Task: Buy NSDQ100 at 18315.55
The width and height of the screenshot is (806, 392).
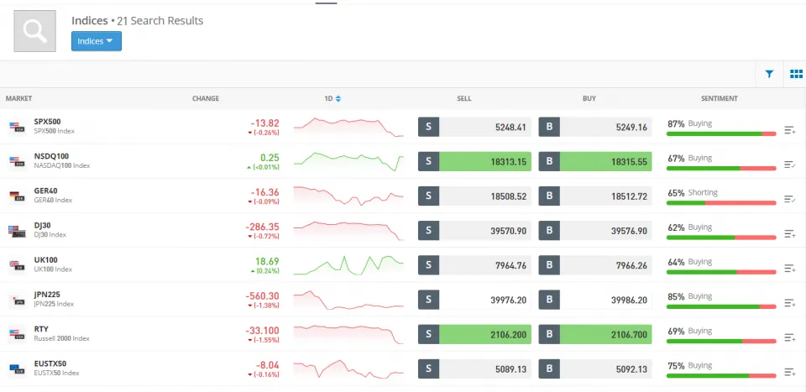Action: coord(595,161)
